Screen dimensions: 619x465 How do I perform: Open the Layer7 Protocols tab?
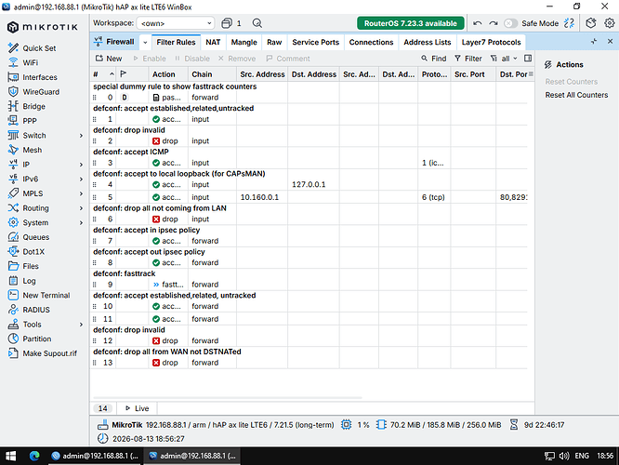click(491, 42)
